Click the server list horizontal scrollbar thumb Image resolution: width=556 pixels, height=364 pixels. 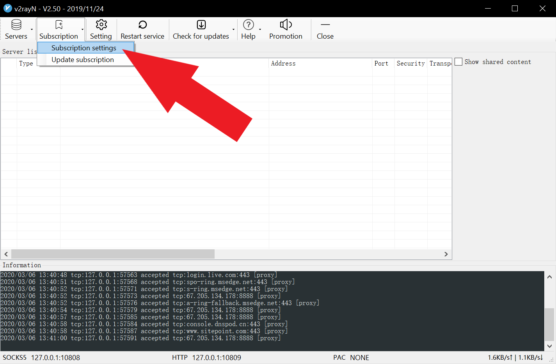(113, 254)
